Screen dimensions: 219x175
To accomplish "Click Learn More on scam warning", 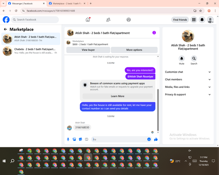I will coord(117,96).
